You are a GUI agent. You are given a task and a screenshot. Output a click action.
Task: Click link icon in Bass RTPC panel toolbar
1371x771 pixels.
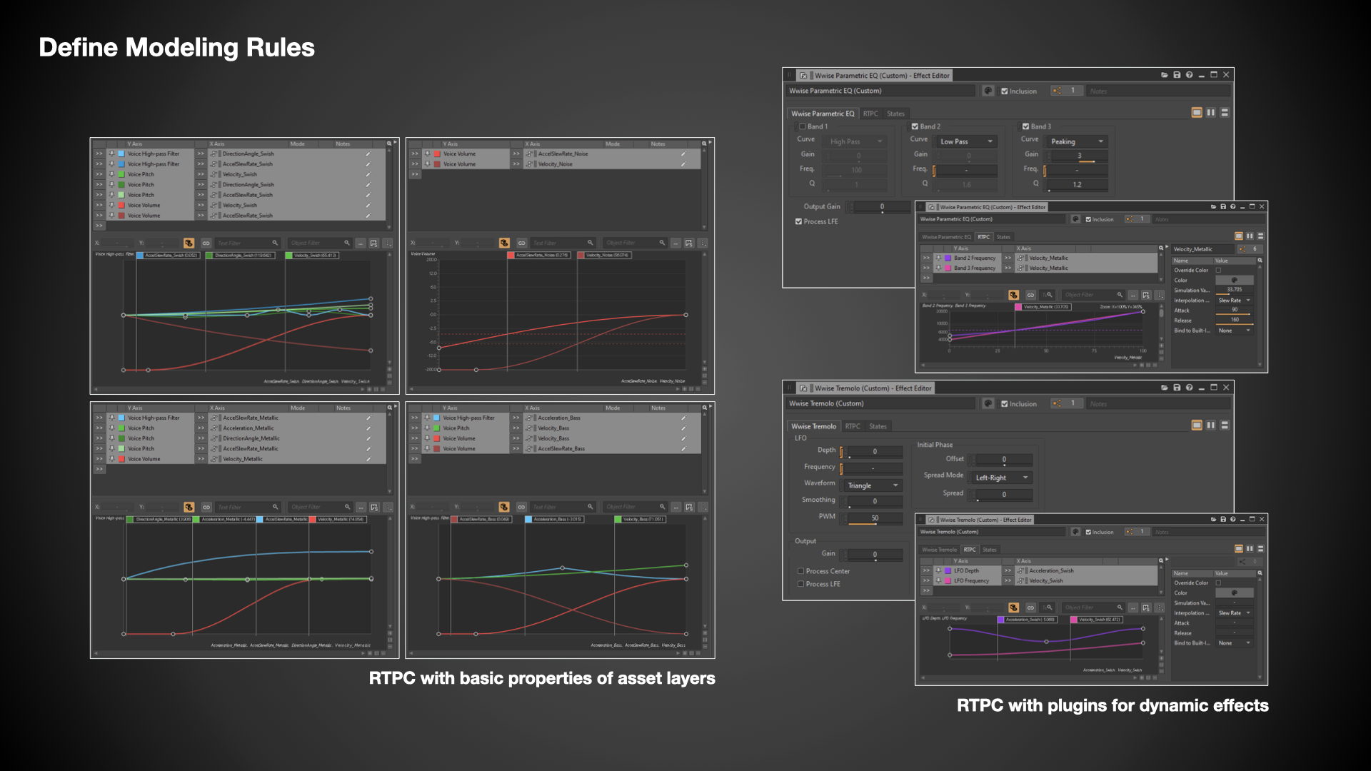521,507
